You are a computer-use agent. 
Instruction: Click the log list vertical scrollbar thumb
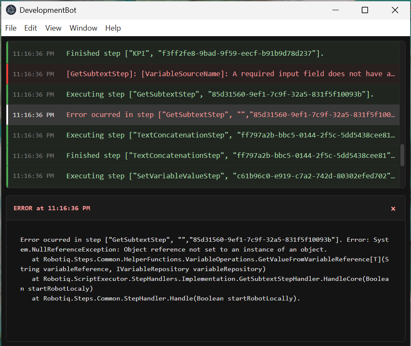(x=402, y=155)
